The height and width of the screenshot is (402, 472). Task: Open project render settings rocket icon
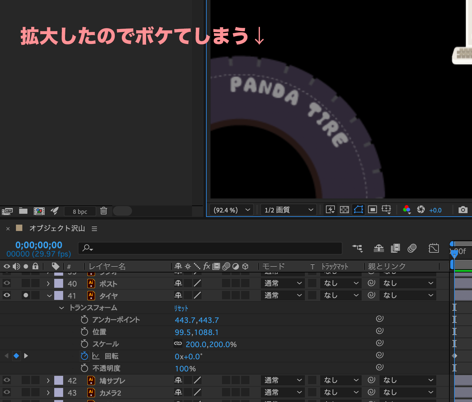55,211
